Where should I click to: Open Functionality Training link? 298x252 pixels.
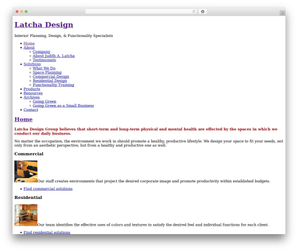(x=54, y=85)
